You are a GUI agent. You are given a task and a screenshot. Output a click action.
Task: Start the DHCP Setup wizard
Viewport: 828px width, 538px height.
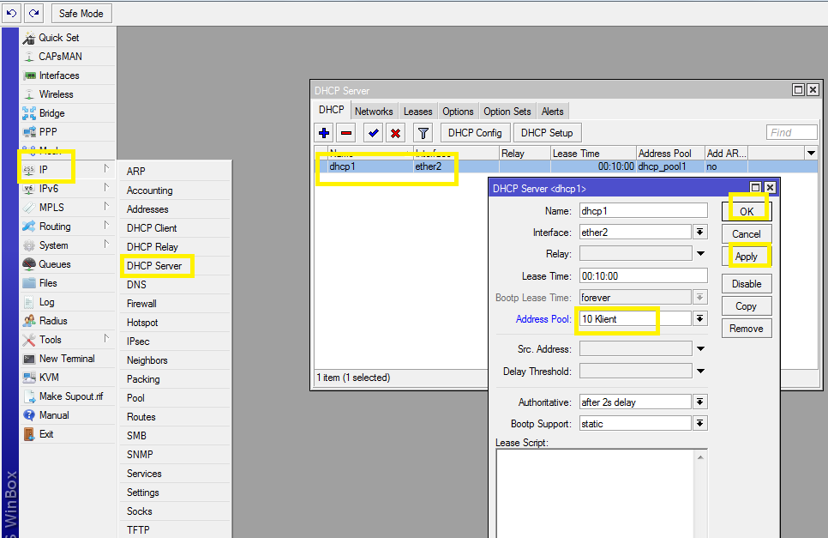pyautogui.click(x=547, y=132)
